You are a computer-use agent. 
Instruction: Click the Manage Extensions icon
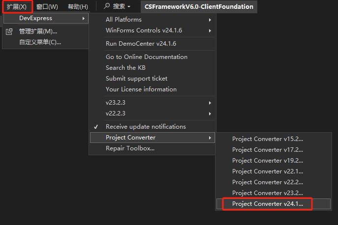coord(9,31)
